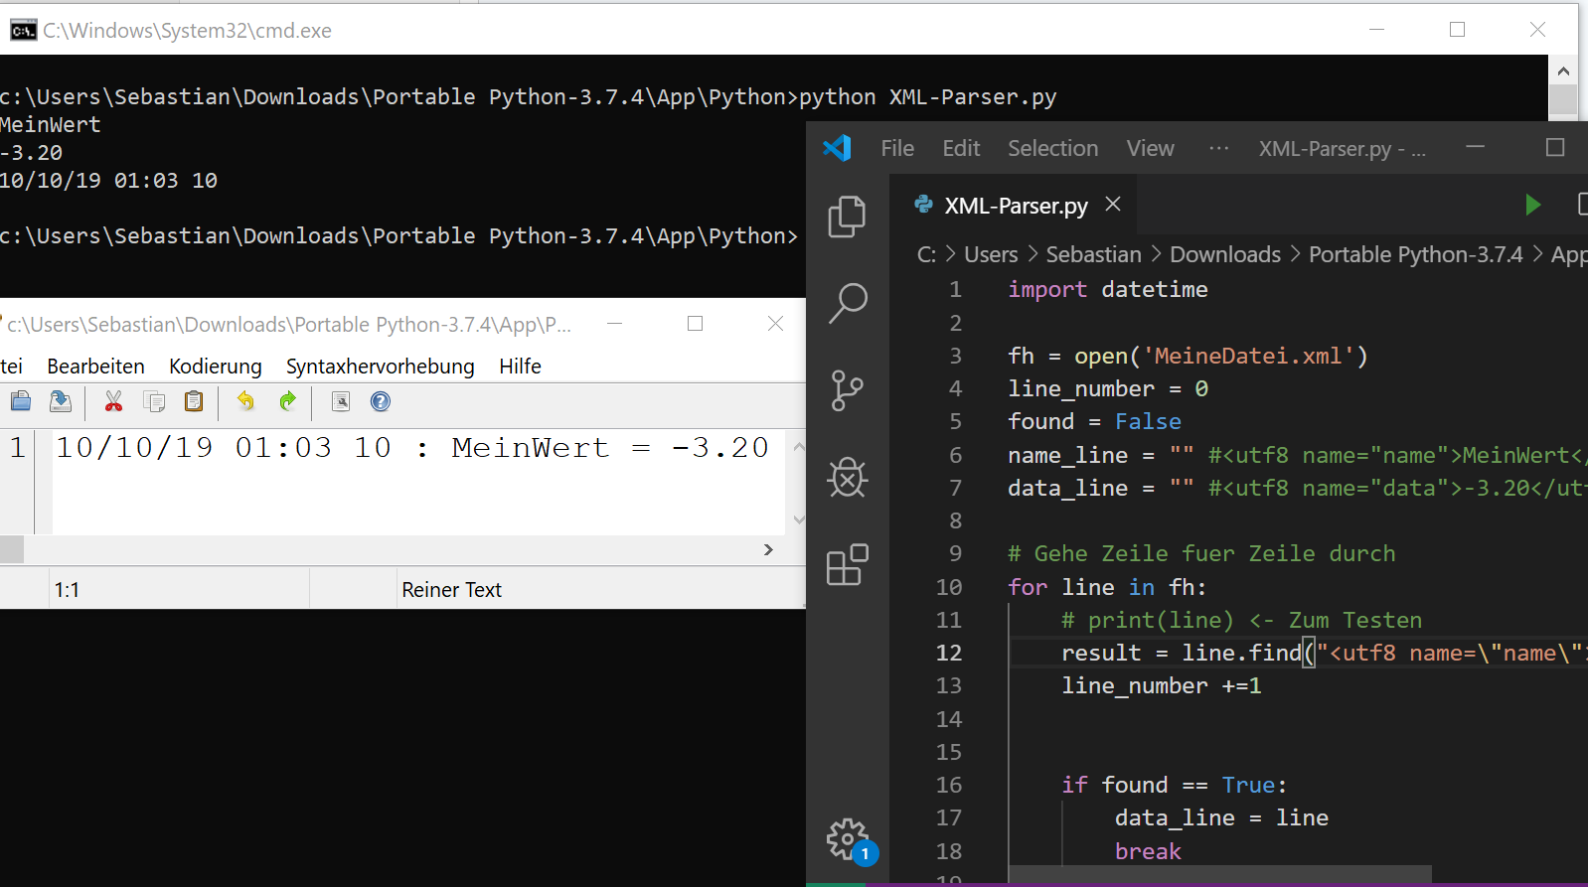
Task: Click 'MeinWert' output line in cmd window
Action: [x=51, y=125]
